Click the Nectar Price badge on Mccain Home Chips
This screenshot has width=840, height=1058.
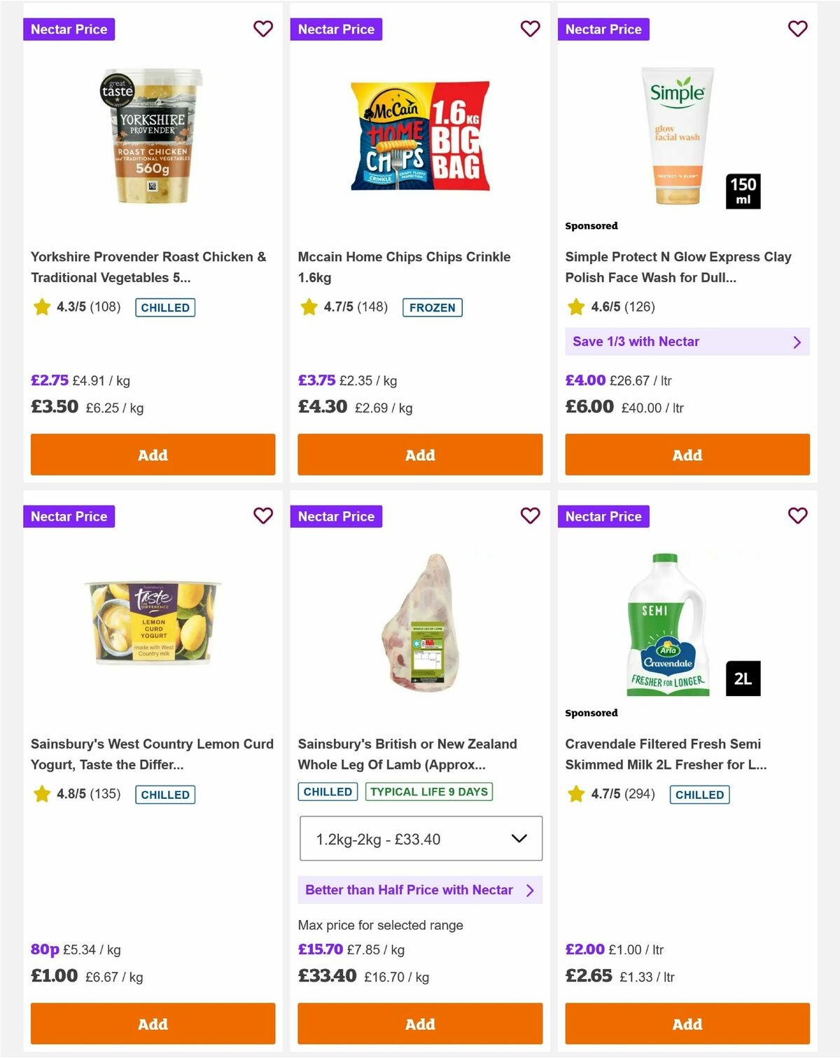coord(337,29)
